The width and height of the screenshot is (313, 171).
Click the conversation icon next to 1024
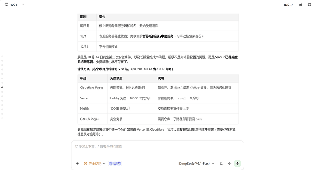point(7,5)
